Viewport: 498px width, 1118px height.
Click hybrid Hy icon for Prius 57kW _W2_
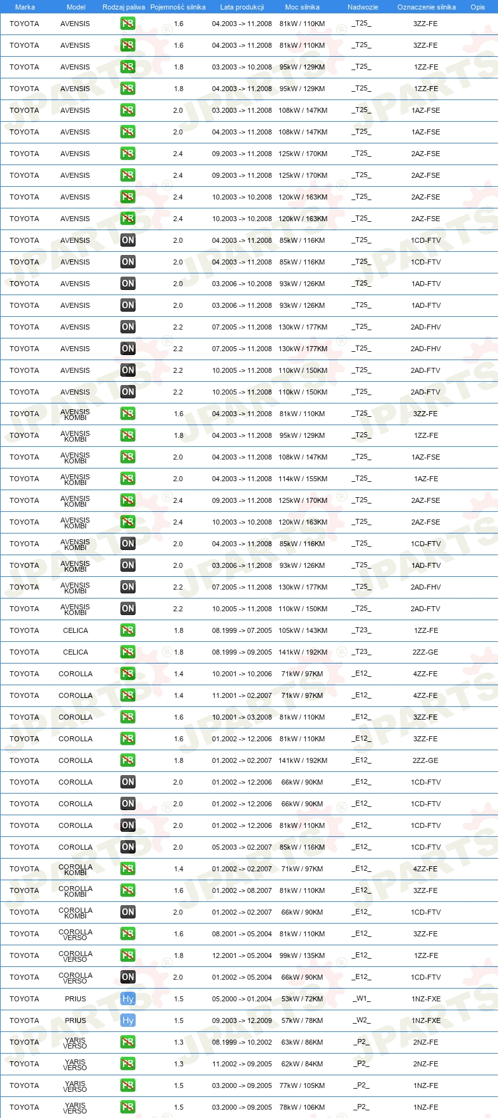pyautogui.click(x=127, y=1020)
